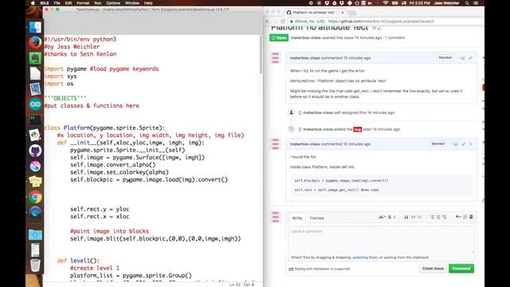Apply italic formatting in comment toolbar
The height and width of the screenshot is (287, 510).
coord(395,217)
